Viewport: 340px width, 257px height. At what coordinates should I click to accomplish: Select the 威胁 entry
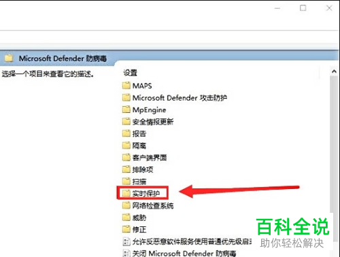[139, 218]
